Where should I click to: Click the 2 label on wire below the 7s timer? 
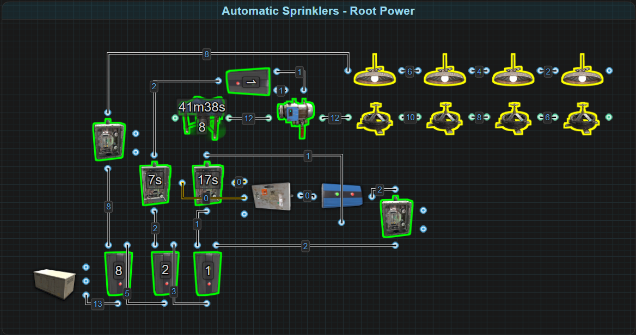click(x=155, y=228)
